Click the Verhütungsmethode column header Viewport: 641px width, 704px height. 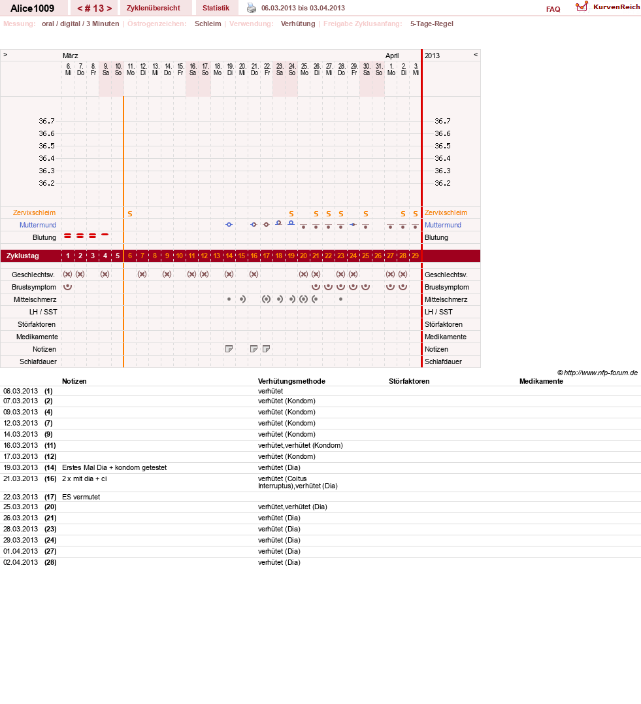point(292,381)
